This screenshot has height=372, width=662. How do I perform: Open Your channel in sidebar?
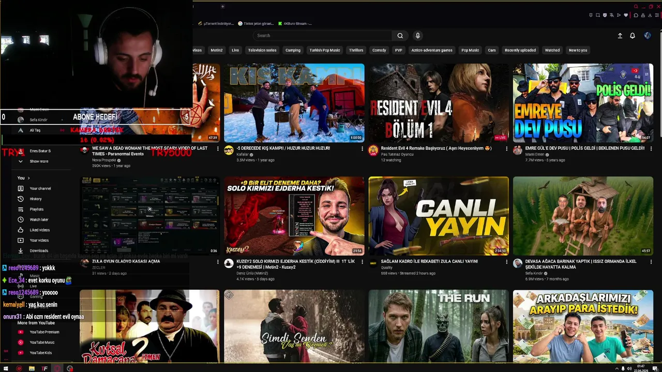[x=40, y=189]
